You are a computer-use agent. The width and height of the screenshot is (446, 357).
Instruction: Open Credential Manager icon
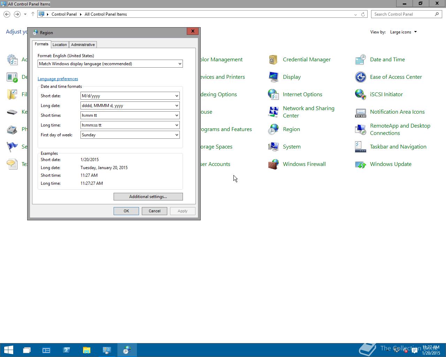pyautogui.click(x=273, y=60)
